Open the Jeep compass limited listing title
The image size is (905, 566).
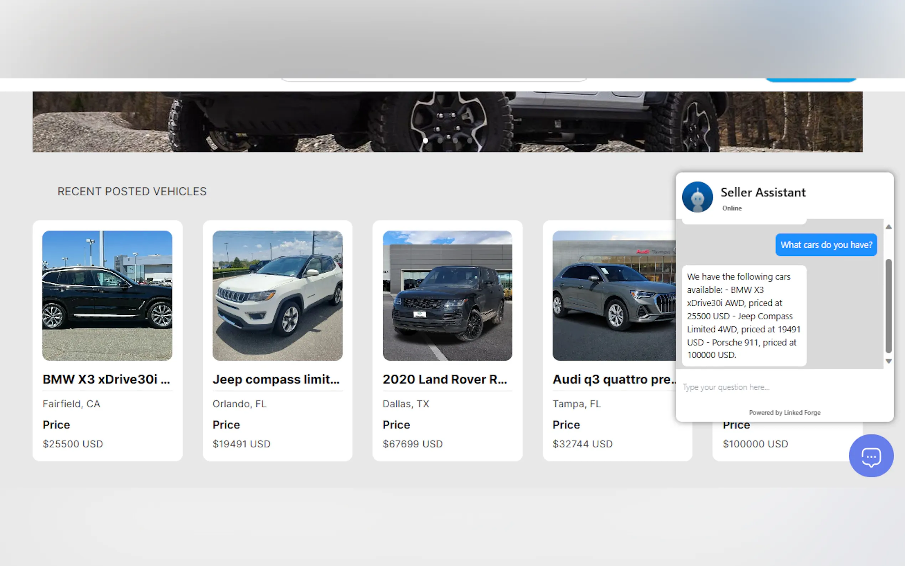click(276, 379)
